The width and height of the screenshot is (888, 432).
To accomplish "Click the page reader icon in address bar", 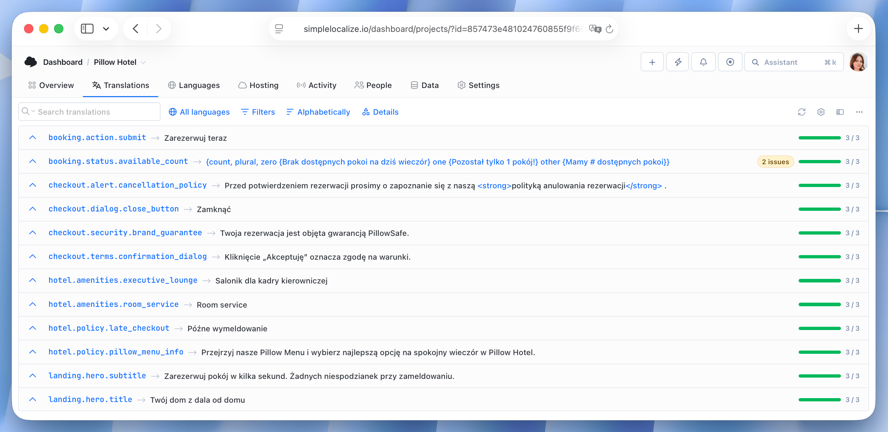I will 279,29.
